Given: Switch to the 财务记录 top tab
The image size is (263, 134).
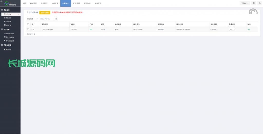Looking at the screenshot, I should 55,3.
